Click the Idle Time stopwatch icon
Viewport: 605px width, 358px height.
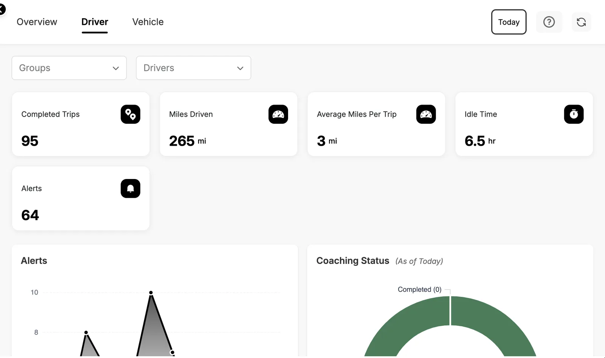[x=574, y=114]
